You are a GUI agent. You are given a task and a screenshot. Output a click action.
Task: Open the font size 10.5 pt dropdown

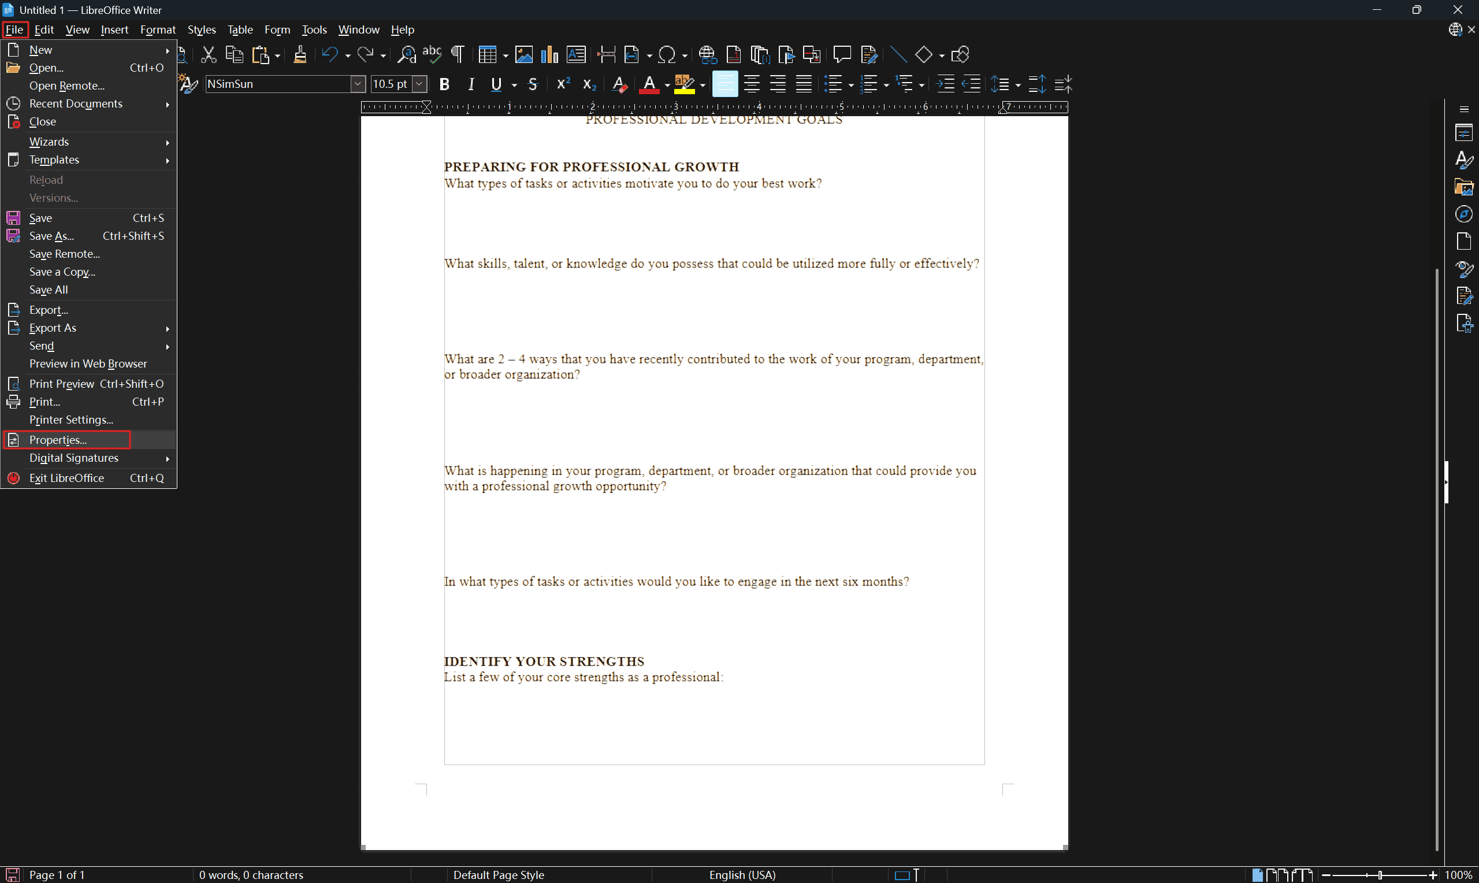point(419,84)
